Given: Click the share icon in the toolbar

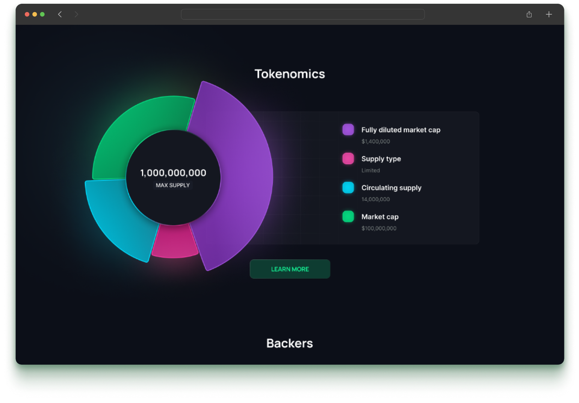Looking at the screenshot, I should pyautogui.click(x=529, y=14).
